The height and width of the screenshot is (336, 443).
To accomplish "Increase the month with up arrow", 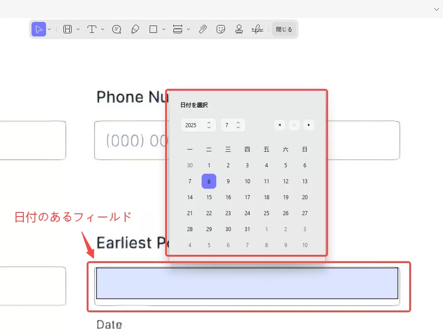I will [x=238, y=123].
